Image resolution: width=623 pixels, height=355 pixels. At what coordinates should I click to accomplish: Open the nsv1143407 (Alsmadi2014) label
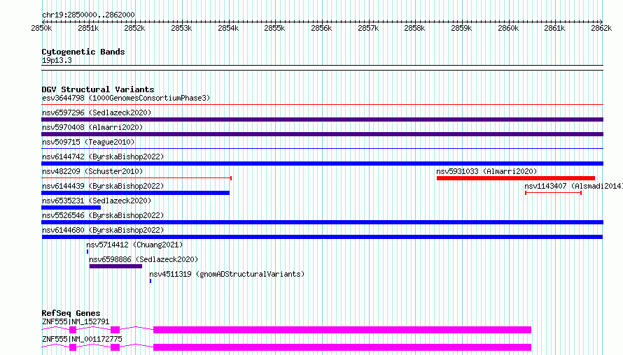point(573,186)
